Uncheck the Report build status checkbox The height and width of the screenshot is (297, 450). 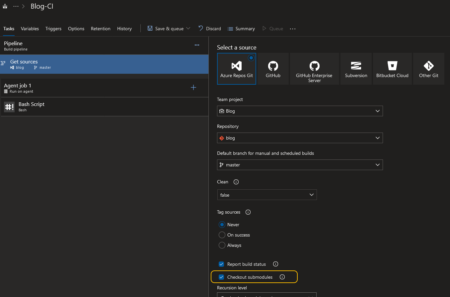click(221, 264)
